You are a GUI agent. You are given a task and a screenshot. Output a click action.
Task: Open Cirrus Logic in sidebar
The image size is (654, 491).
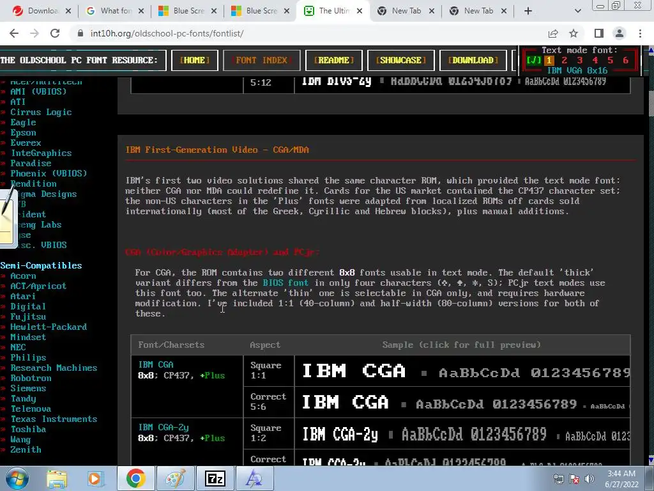[41, 112]
